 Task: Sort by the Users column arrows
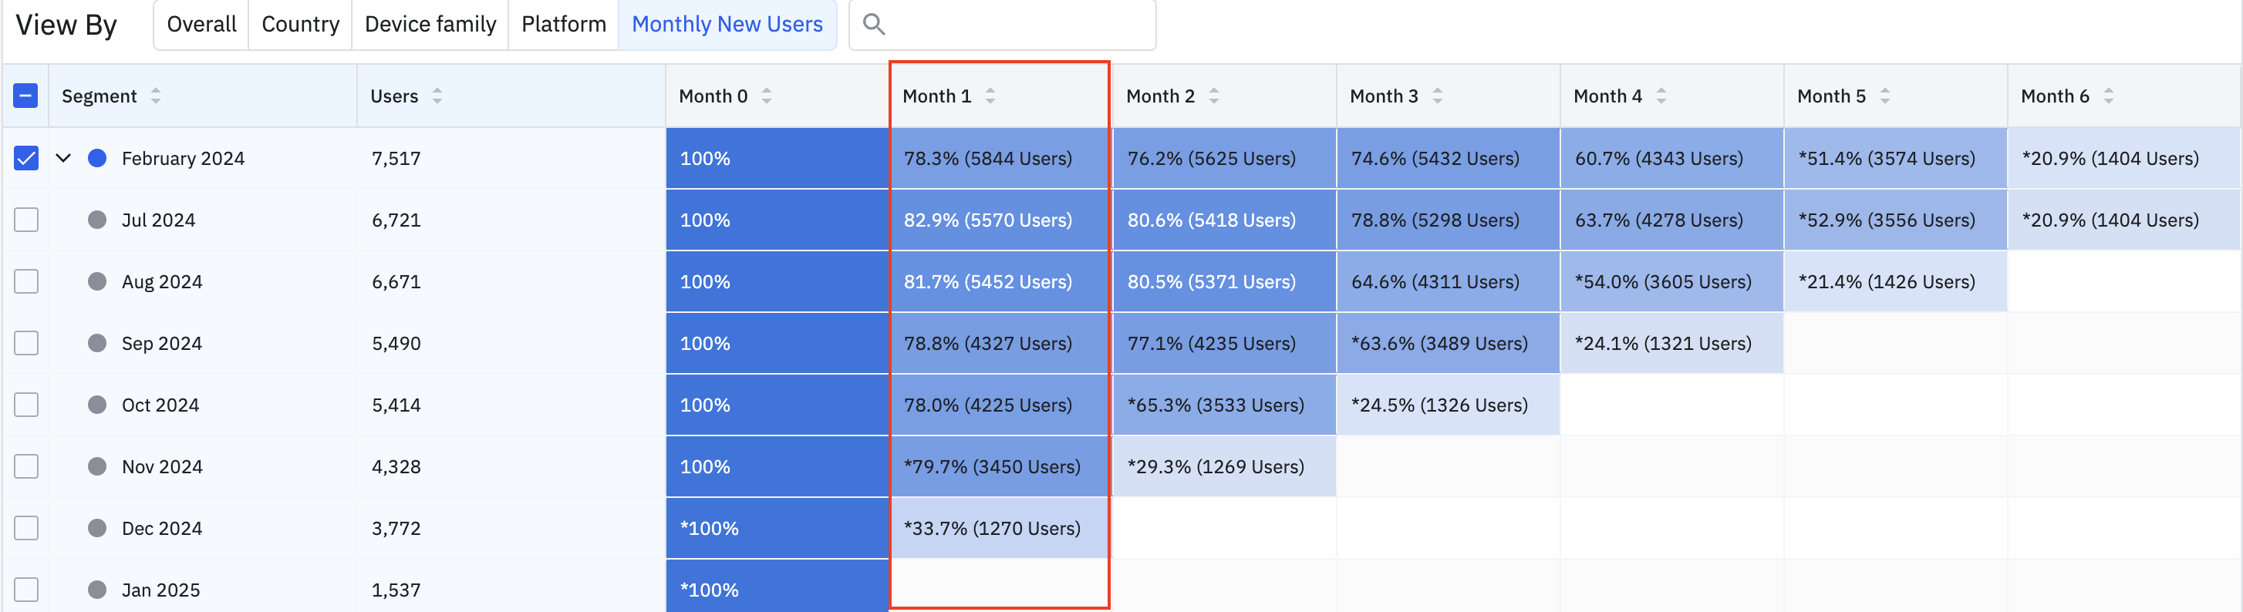(x=437, y=96)
